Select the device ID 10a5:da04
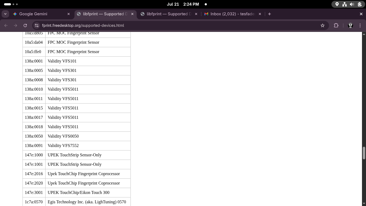The width and height of the screenshot is (366, 206). [34, 42]
